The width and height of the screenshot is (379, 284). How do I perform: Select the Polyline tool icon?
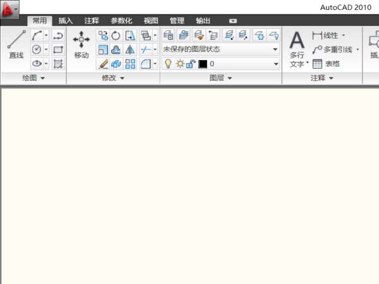coord(58,35)
